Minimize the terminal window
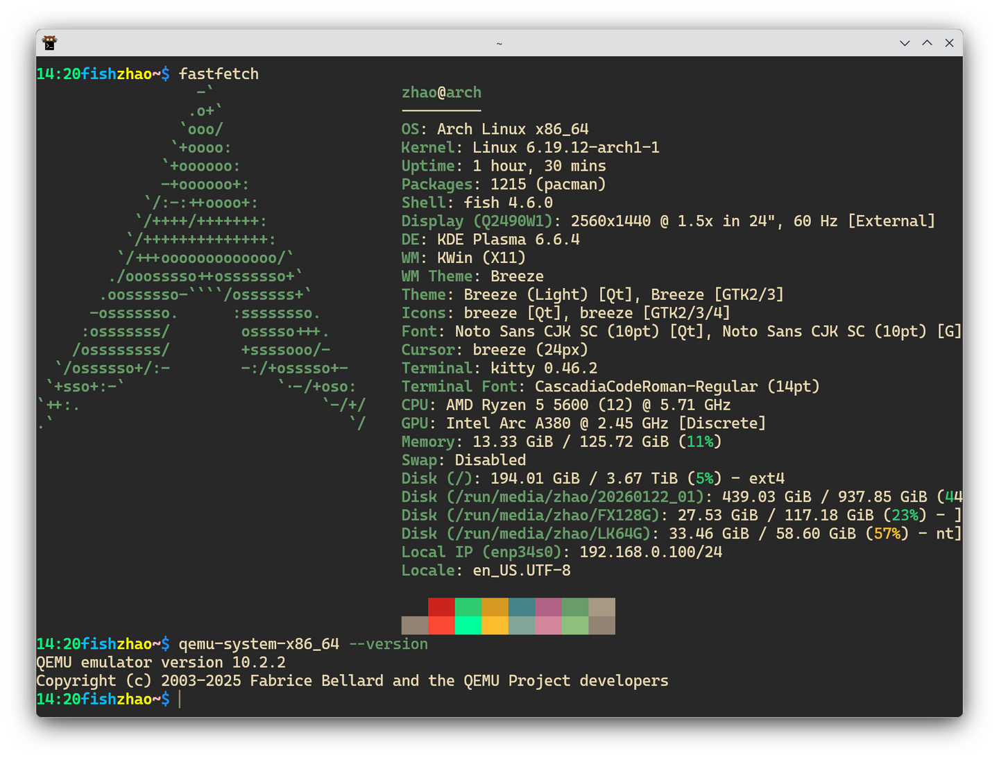 point(905,43)
